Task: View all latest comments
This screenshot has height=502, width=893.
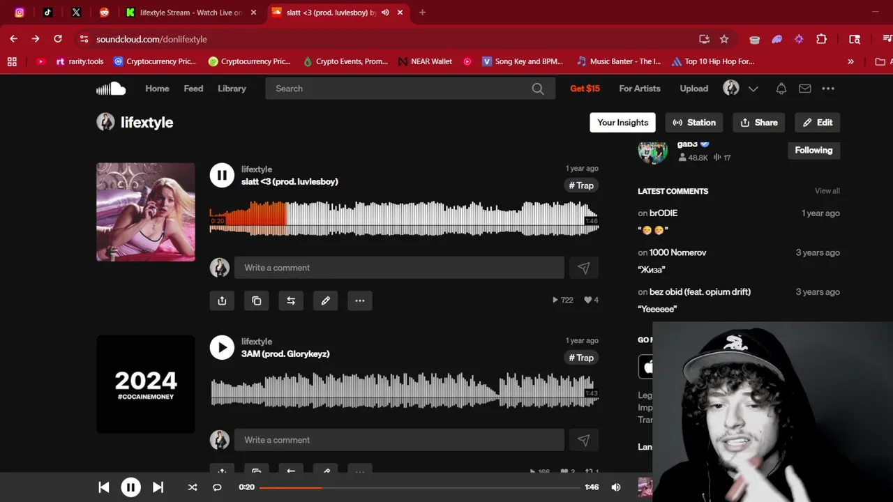Action: coord(827,191)
